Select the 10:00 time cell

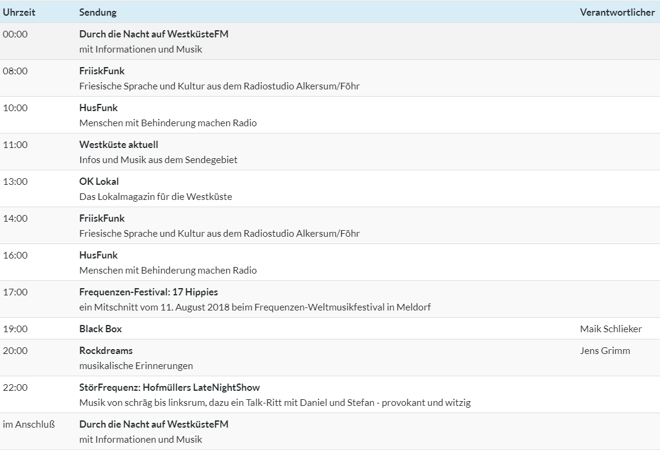pyautogui.click(x=15, y=108)
